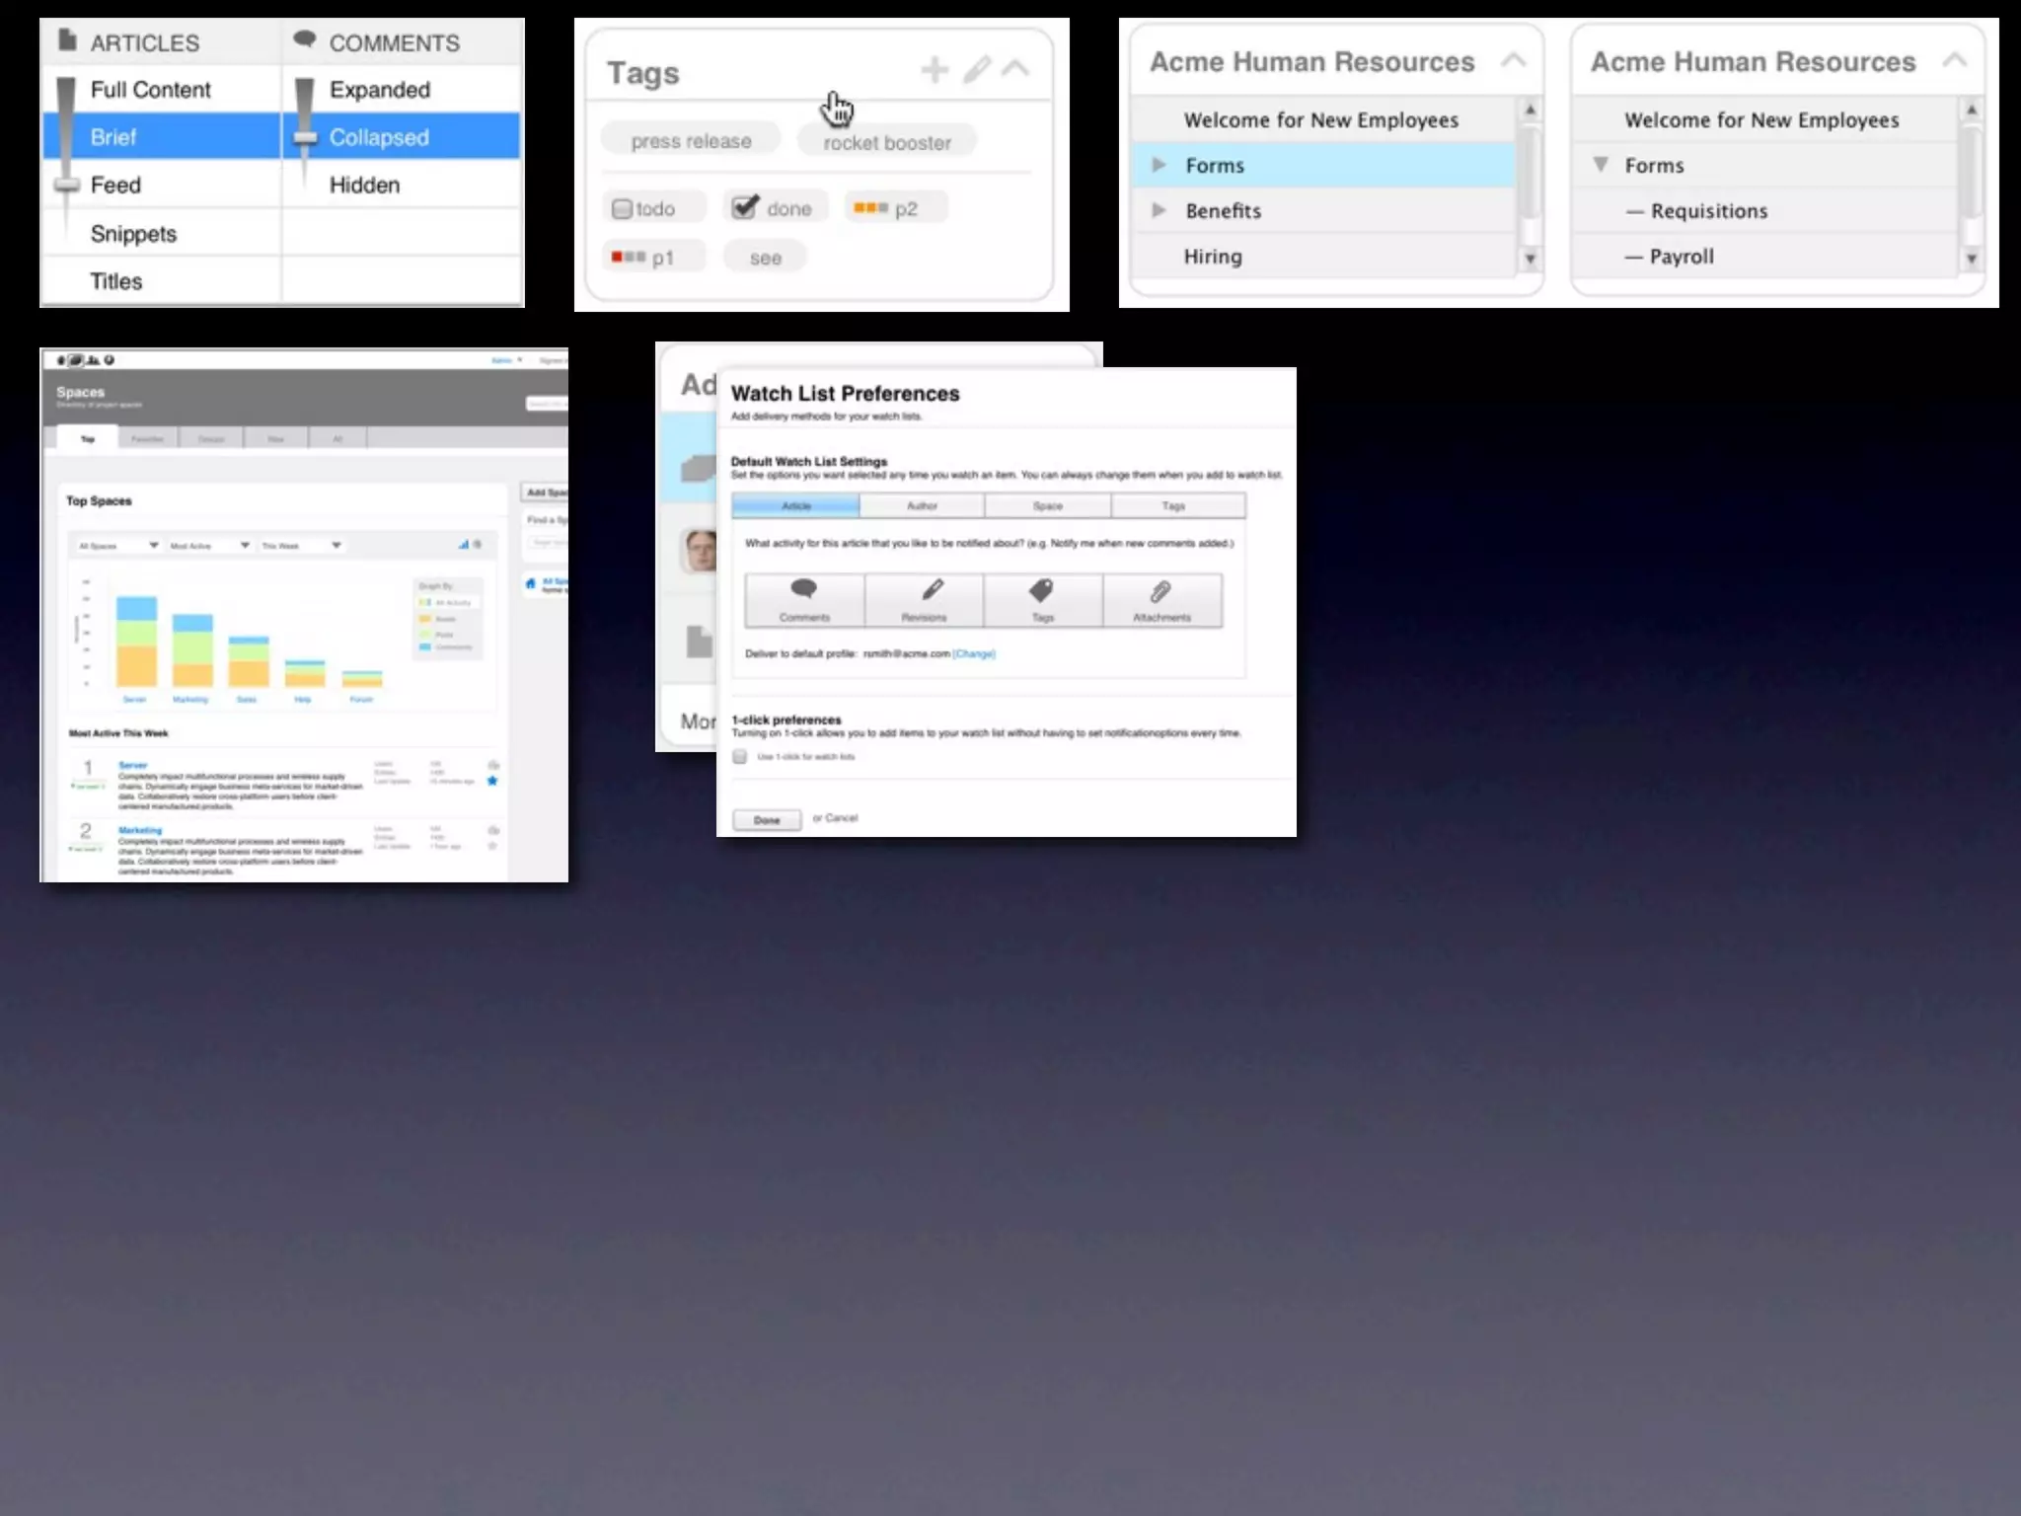Click the Tags label notification button

coord(1043,599)
